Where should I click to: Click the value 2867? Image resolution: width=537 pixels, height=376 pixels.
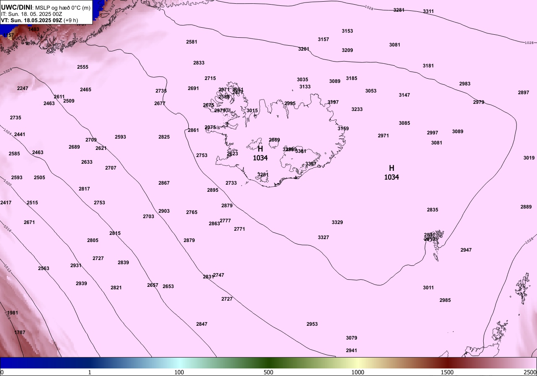click(x=164, y=183)
